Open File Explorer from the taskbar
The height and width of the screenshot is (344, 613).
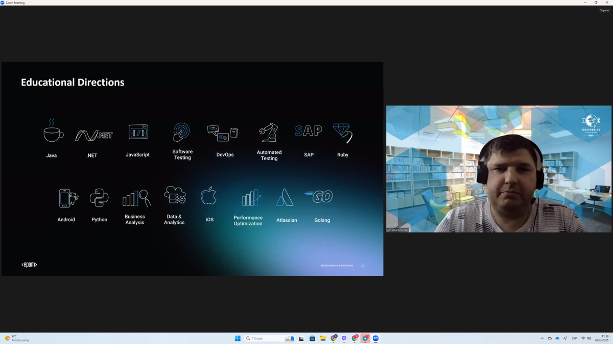(x=323, y=338)
